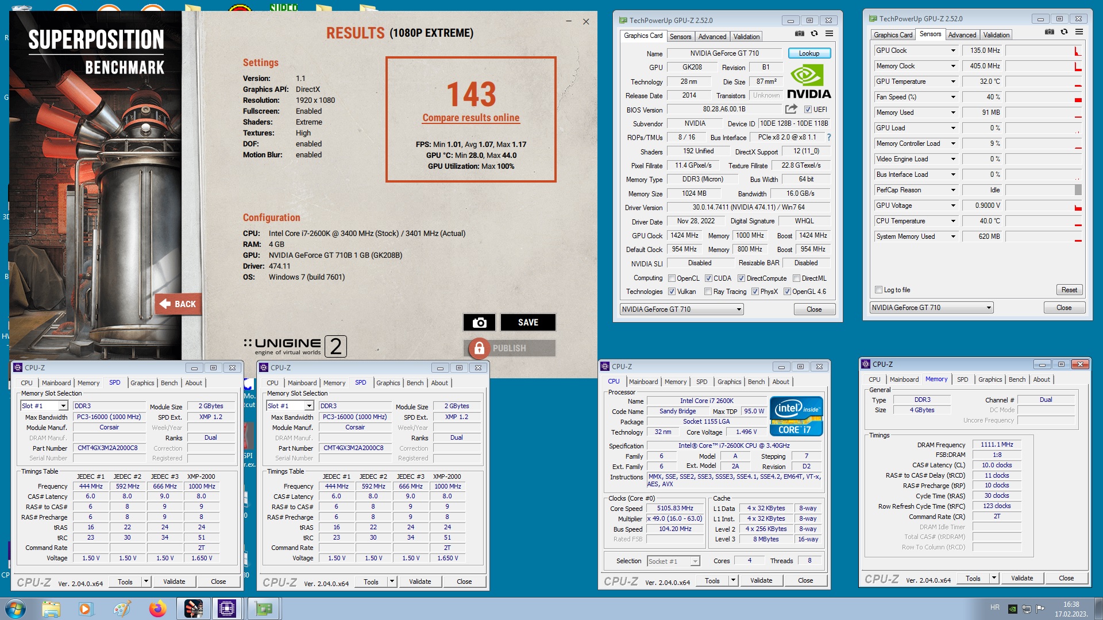Screen dimensions: 1103x620
Task: Open the hamburger menu in GPU-Z Graphics Card window
Action: click(829, 33)
